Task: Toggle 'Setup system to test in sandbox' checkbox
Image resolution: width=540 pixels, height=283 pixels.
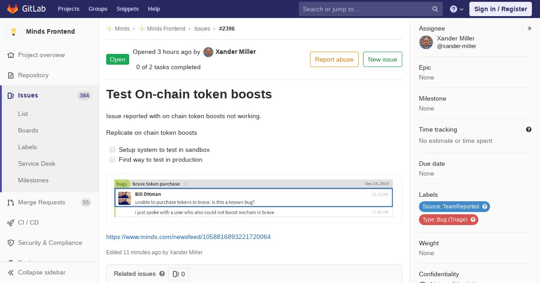Action: (x=112, y=150)
